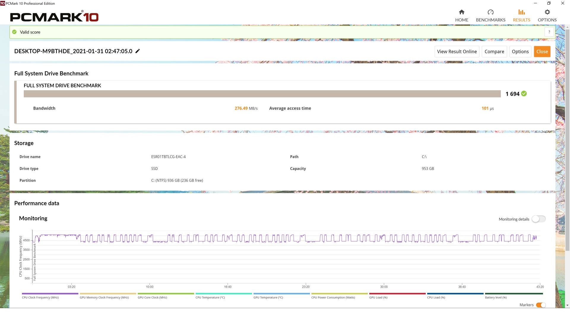Click the capacity value 953 GB
This screenshot has width=570, height=320.
click(x=428, y=169)
